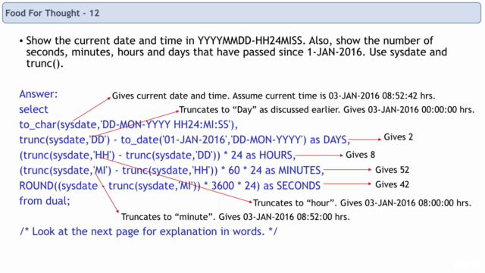Click the 'Food For Thought - 12' title
Image resolution: width=485 pixels, height=273 pixels.
(52, 13)
